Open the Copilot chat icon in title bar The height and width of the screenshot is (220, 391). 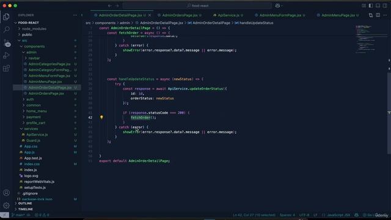click(277, 5)
